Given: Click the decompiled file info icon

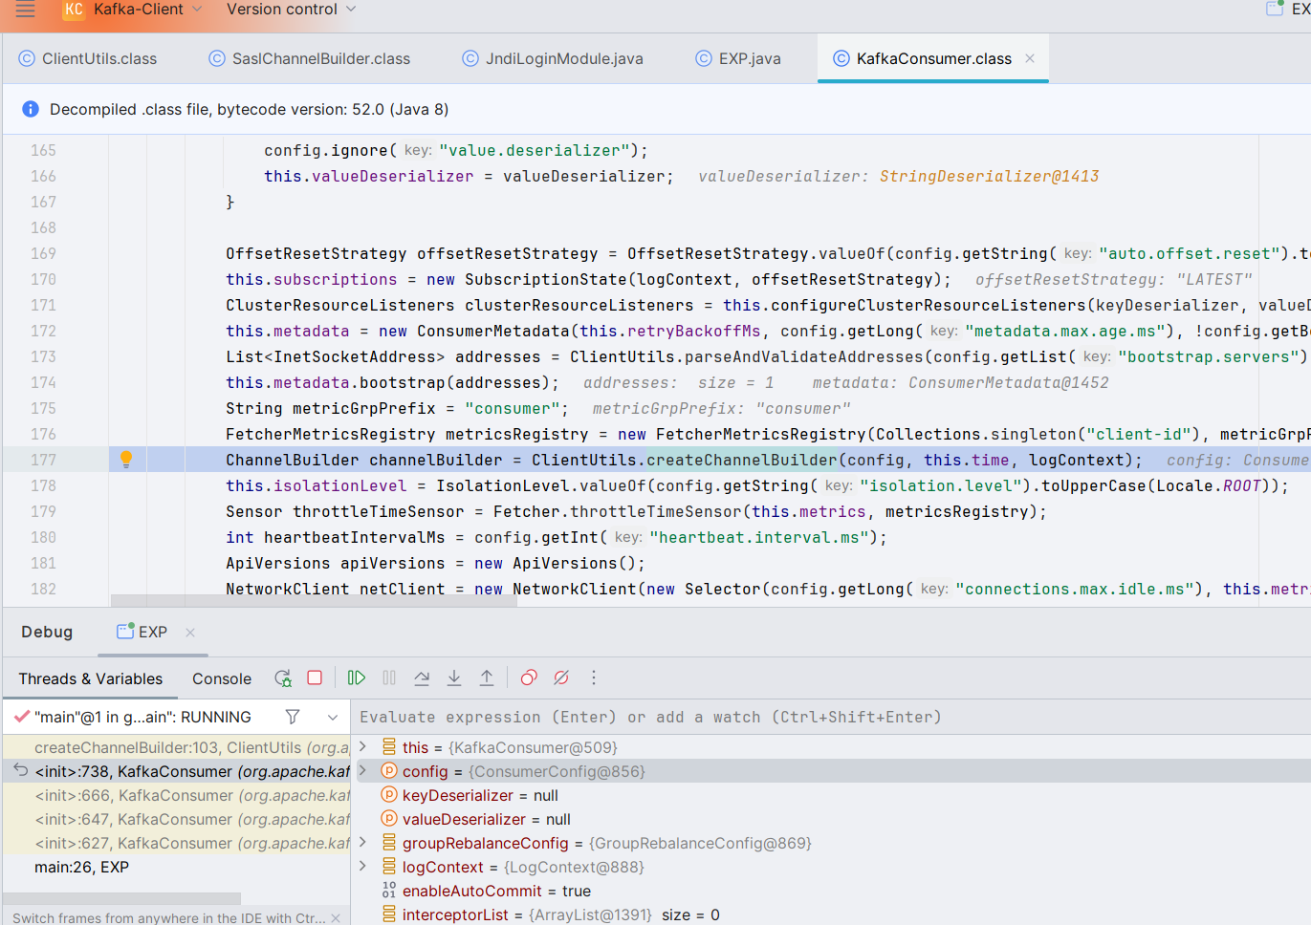Looking at the screenshot, I should [x=31, y=109].
